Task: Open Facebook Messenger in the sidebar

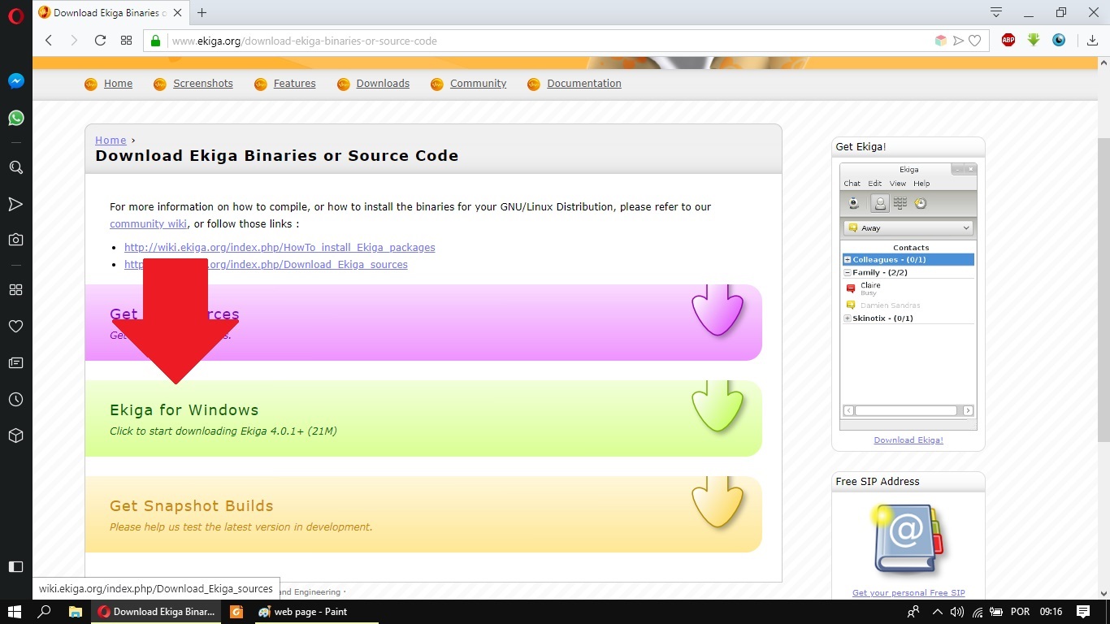Action: [x=16, y=81]
